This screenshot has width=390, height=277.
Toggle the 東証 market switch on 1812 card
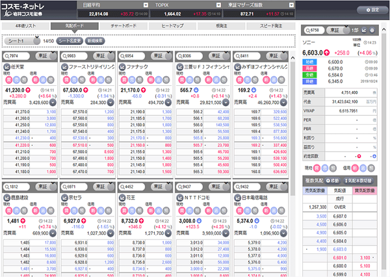[x=46, y=187]
